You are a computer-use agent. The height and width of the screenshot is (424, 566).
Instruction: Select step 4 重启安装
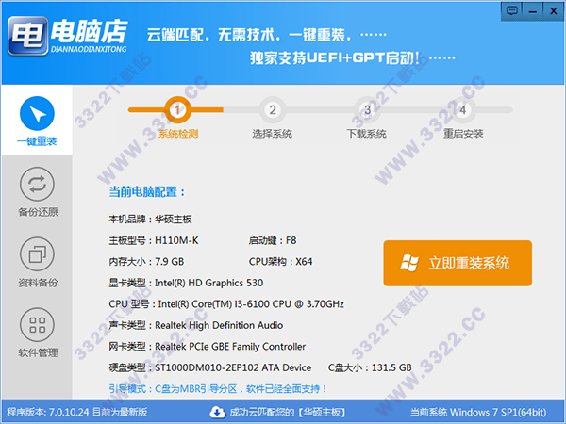tap(463, 109)
